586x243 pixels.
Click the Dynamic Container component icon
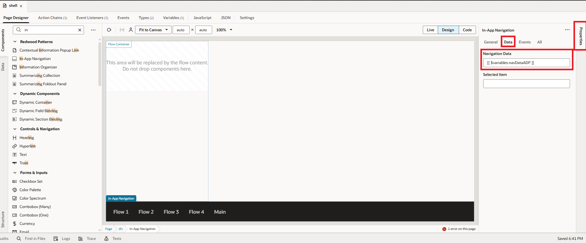coord(14,102)
